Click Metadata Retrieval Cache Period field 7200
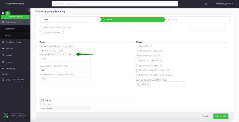The width and height of the screenshot is (239, 122). [65, 59]
